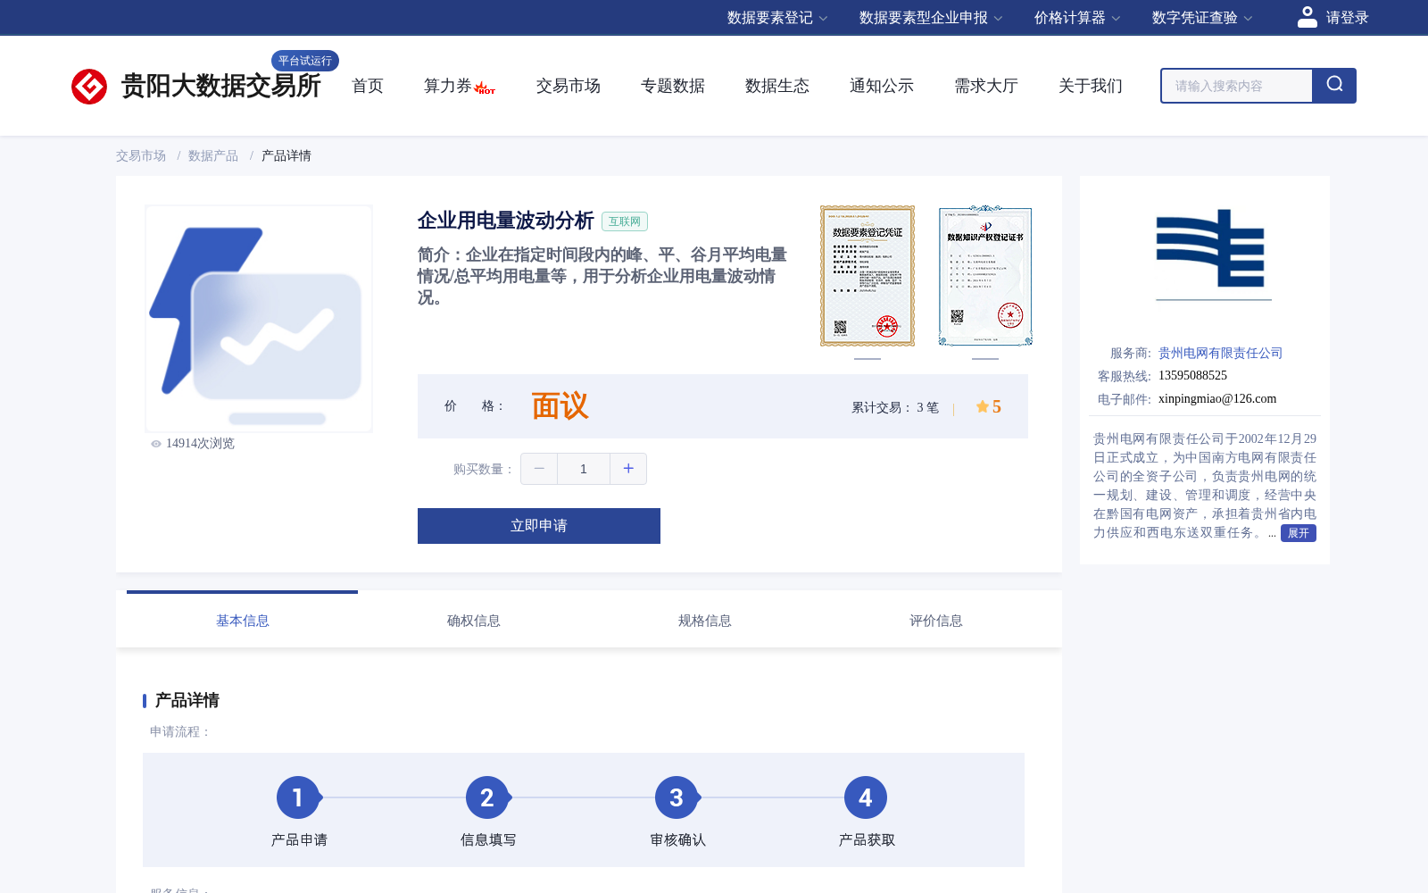Click the 平台试运行 badge
Screen dimensions: 1428x893
(x=305, y=61)
